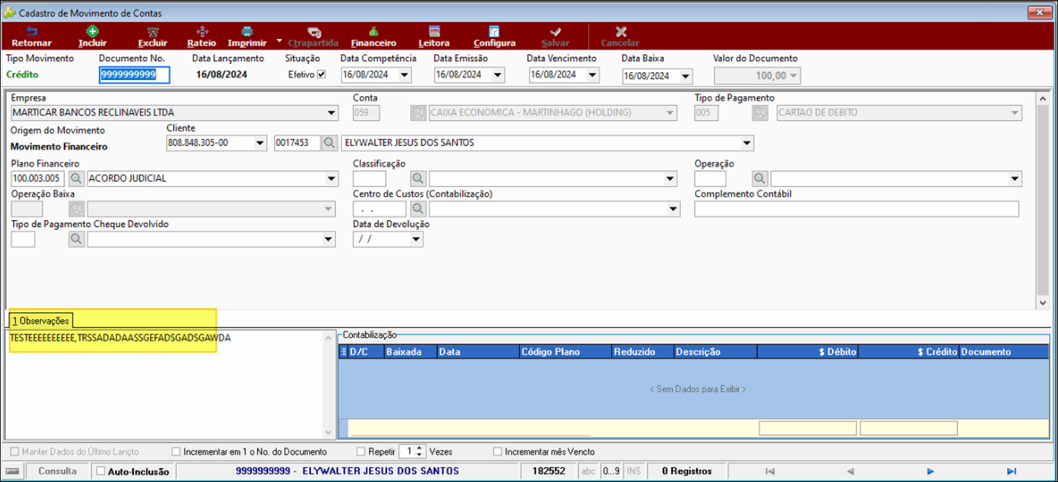Viewport: 1058px width, 482px height.
Task: Go to last record navigation arrow
Action: click(1011, 471)
